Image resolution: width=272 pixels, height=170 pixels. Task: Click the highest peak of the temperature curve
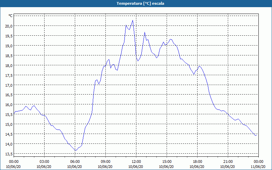[133, 20]
